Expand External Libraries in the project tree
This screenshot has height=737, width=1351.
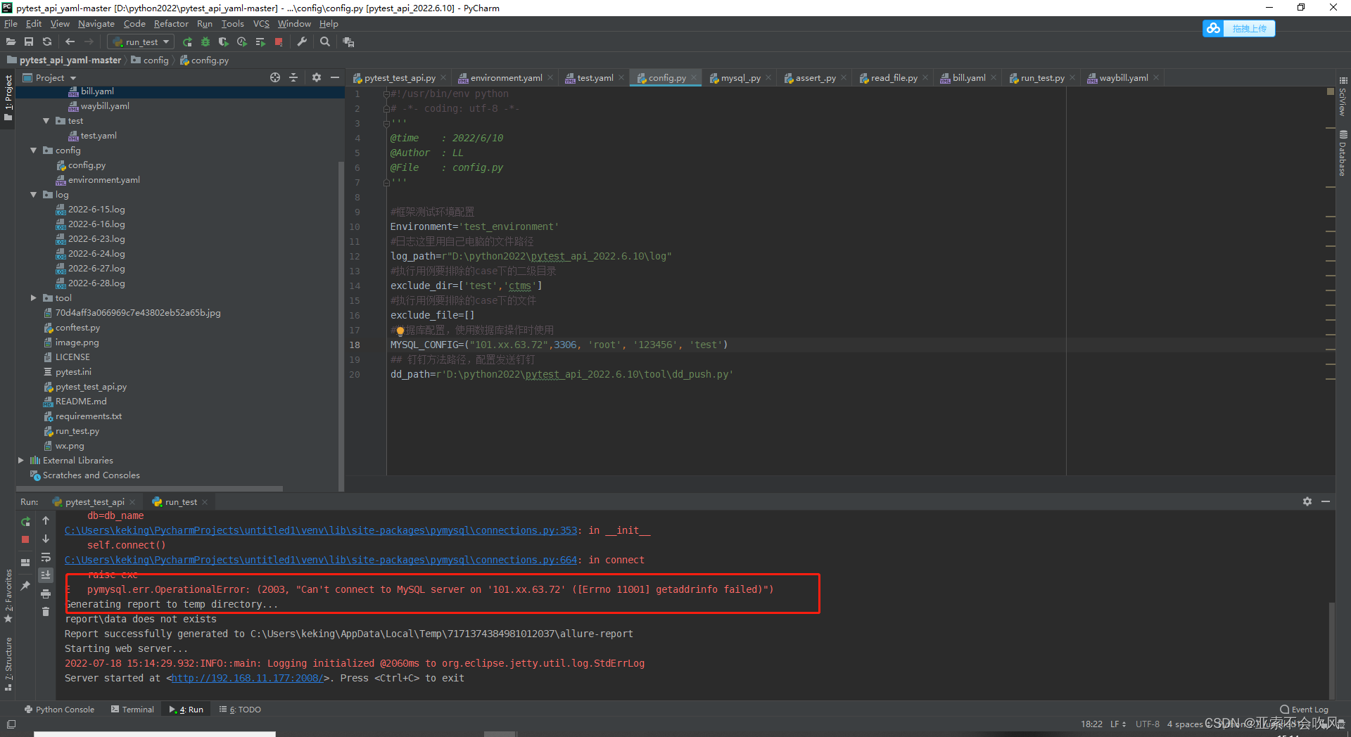(20, 461)
